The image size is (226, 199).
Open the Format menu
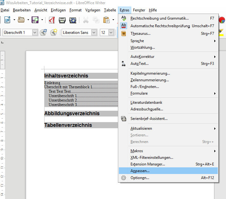tap(75, 10)
